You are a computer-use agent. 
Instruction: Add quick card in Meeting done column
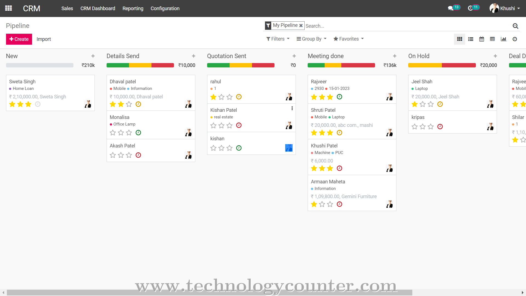point(395,56)
